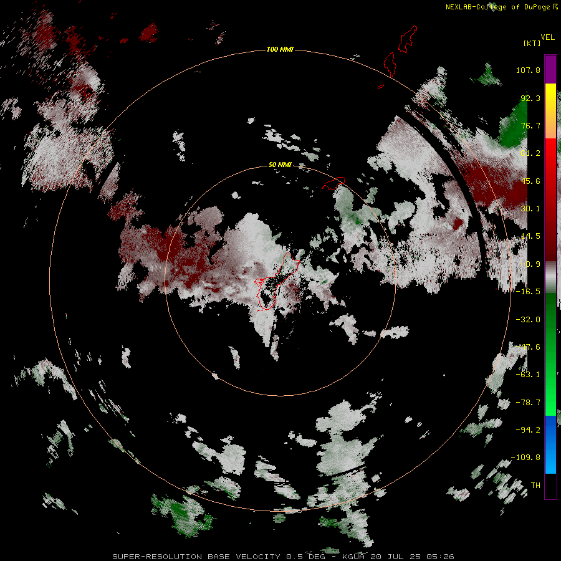Select the -109.8 legend value

tap(525, 458)
